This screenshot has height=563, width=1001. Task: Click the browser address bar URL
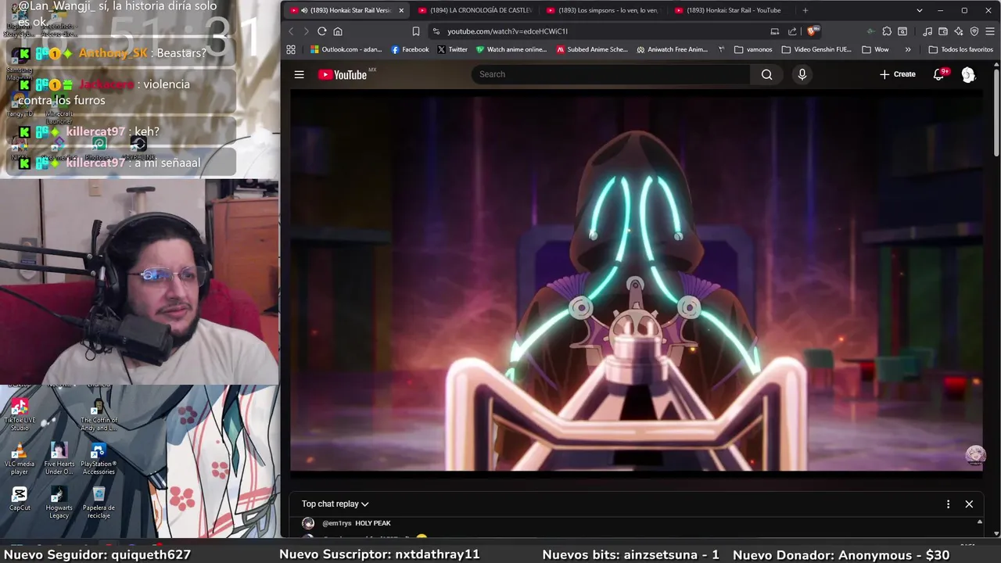tap(508, 31)
